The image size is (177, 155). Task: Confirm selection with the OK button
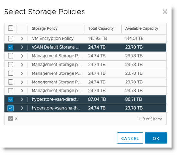tap(156, 138)
